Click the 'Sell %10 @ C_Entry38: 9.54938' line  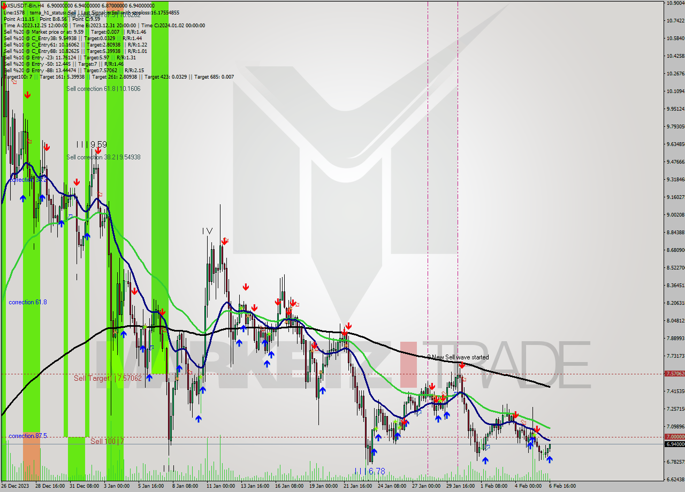coord(72,39)
